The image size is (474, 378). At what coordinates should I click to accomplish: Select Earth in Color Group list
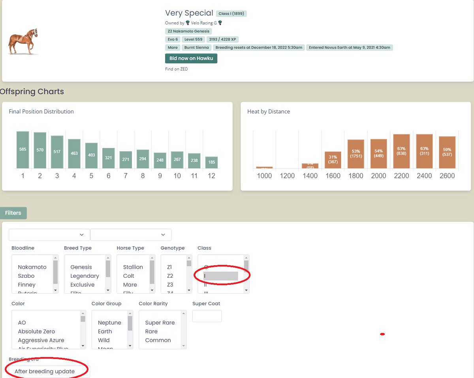(x=105, y=331)
